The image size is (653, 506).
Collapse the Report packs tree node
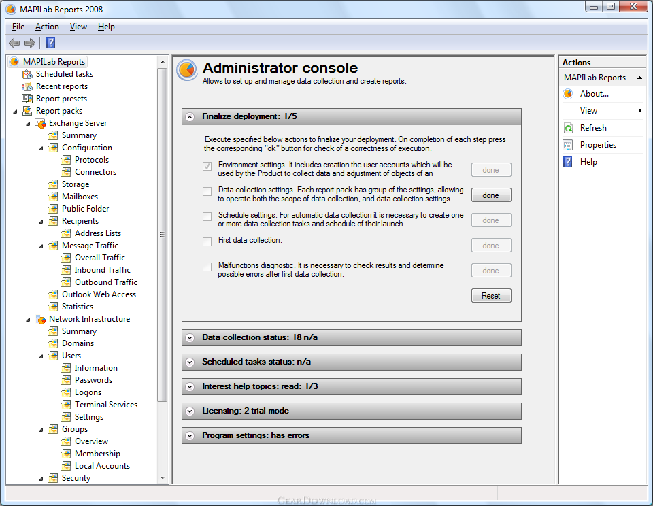click(x=16, y=111)
